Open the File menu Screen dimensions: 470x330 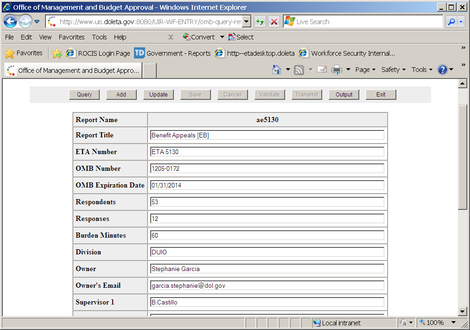[9, 37]
